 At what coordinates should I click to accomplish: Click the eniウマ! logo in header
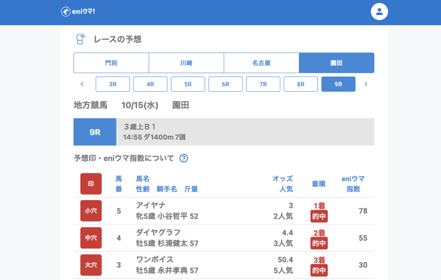point(78,12)
